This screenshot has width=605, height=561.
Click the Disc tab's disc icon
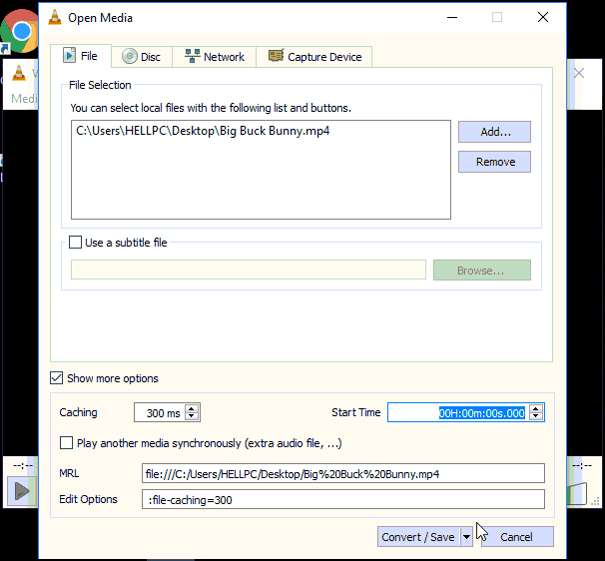point(130,56)
